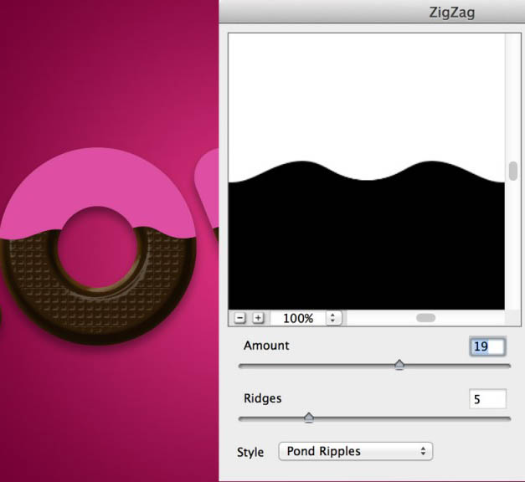Open the Style Pond Ripples dropdown

(x=356, y=451)
